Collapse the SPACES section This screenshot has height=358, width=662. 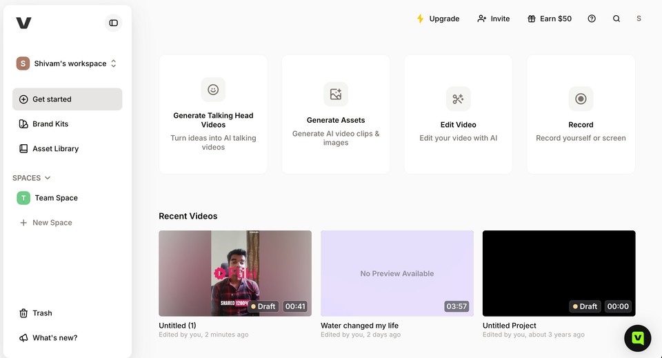click(x=32, y=178)
